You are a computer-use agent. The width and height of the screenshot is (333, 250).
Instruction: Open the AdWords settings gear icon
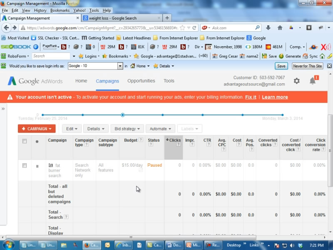pyautogui.click(x=296, y=81)
